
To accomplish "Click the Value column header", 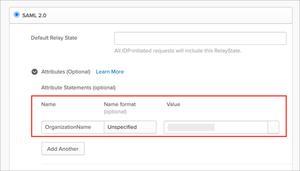I will coord(173,104).
